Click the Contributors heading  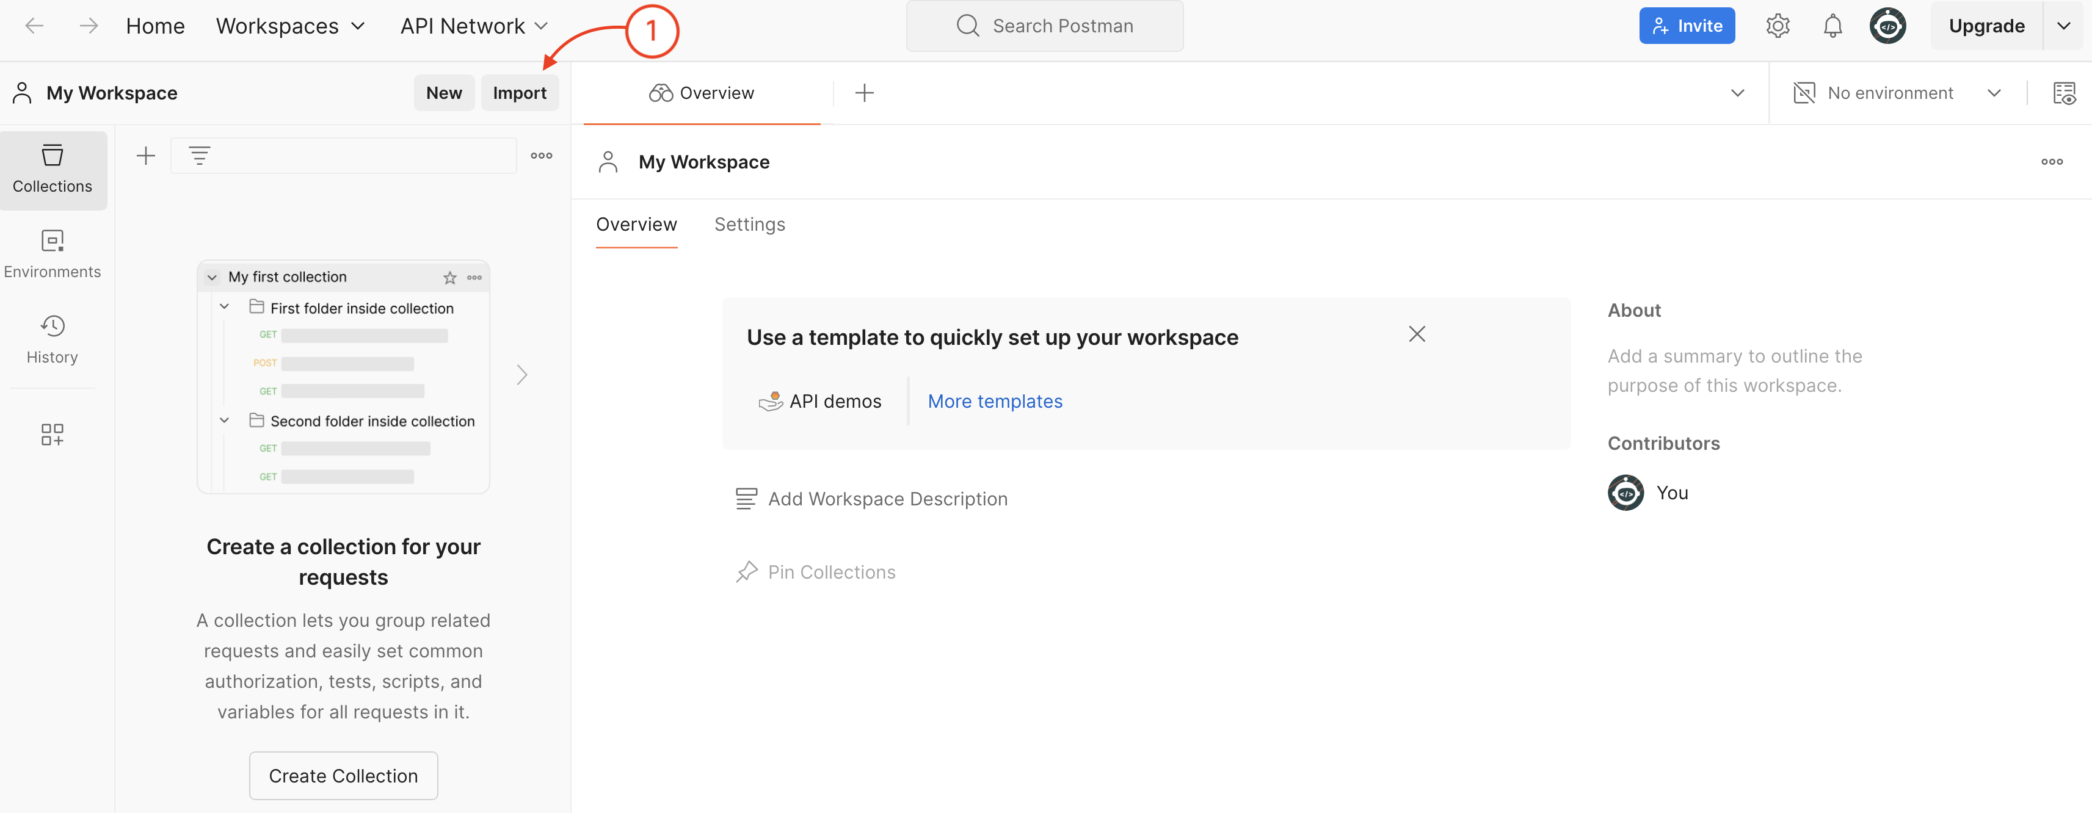(x=1663, y=444)
